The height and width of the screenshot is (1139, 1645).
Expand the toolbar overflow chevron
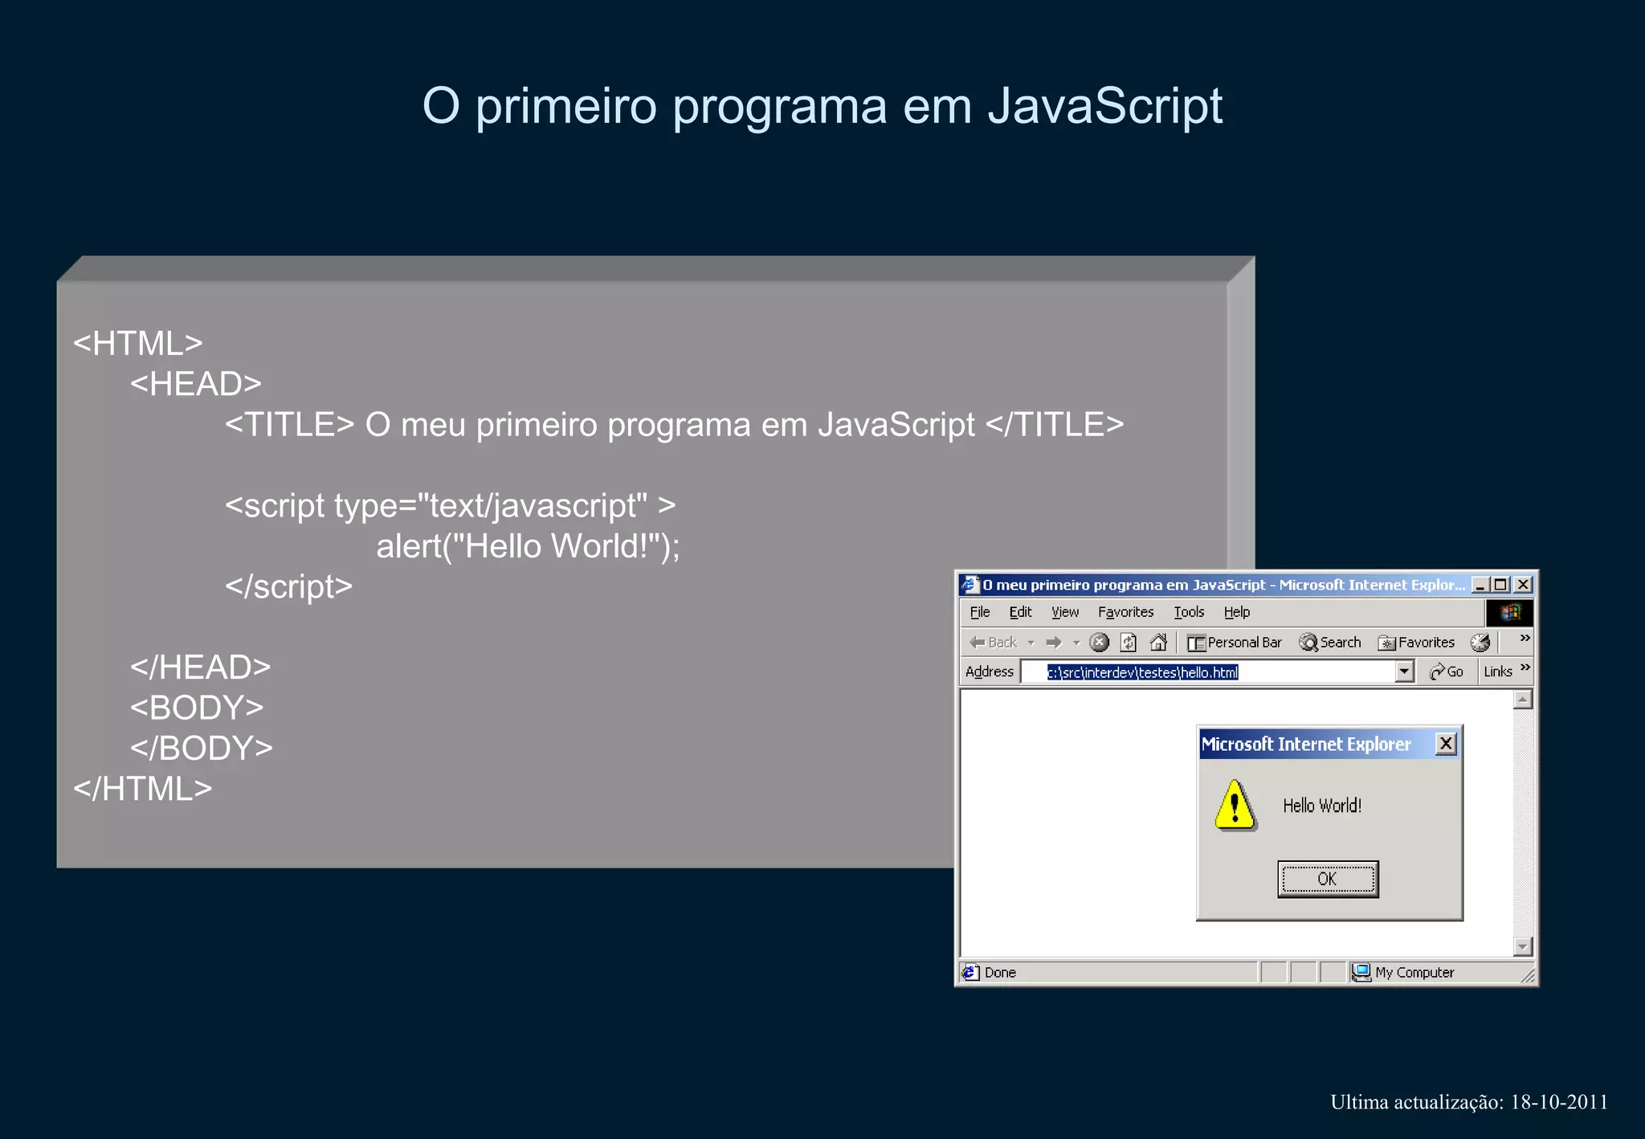tap(1525, 637)
